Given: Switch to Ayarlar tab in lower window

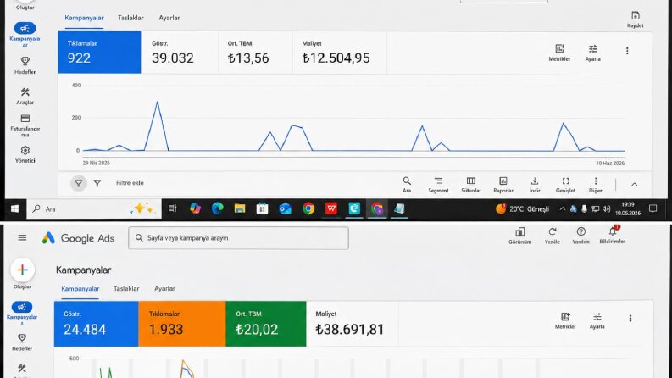Looking at the screenshot, I should point(164,289).
